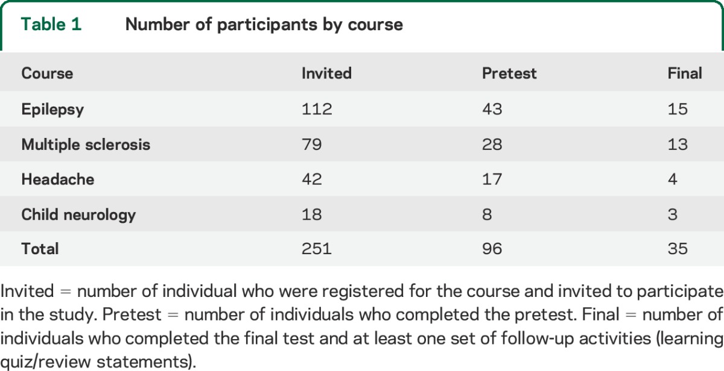Click the total pretest value 96

[x=492, y=249]
